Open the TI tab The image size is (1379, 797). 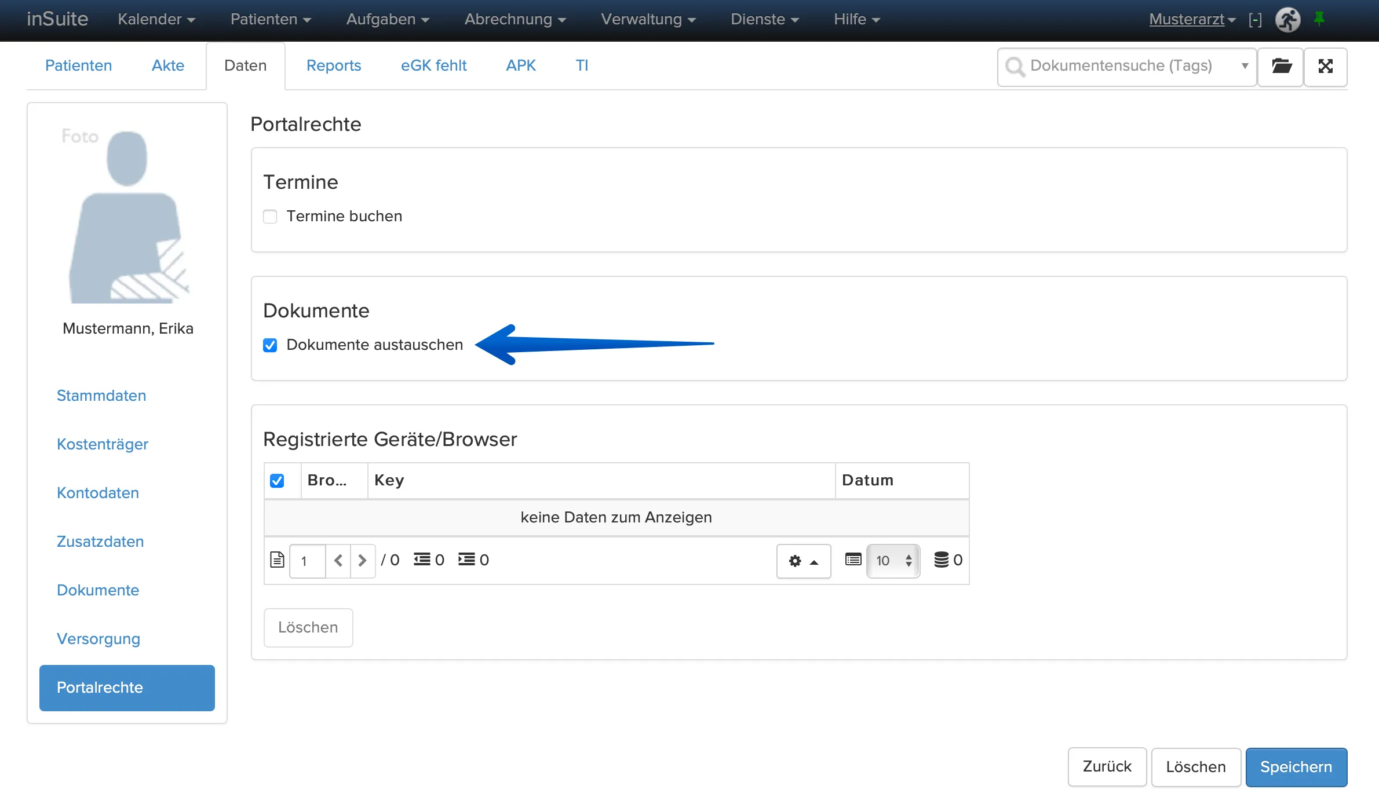click(582, 65)
